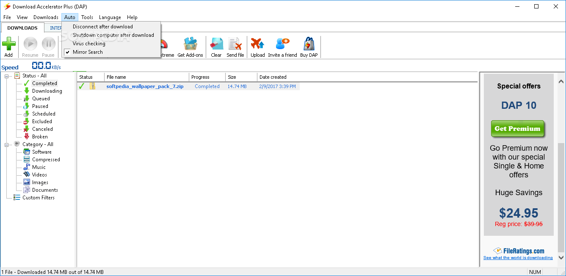Select the Queued status filter
This screenshot has height=276, width=566.
click(41, 99)
